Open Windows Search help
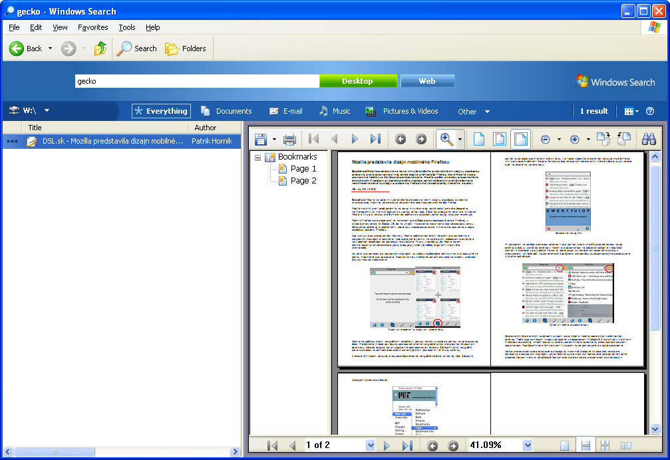The height and width of the screenshot is (460, 670). pos(650,111)
